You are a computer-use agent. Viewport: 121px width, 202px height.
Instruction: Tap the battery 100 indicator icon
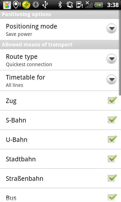[x=99, y=5]
